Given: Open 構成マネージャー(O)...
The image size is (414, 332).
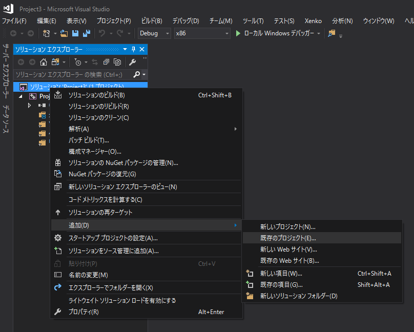Looking at the screenshot, I should coord(147,152).
